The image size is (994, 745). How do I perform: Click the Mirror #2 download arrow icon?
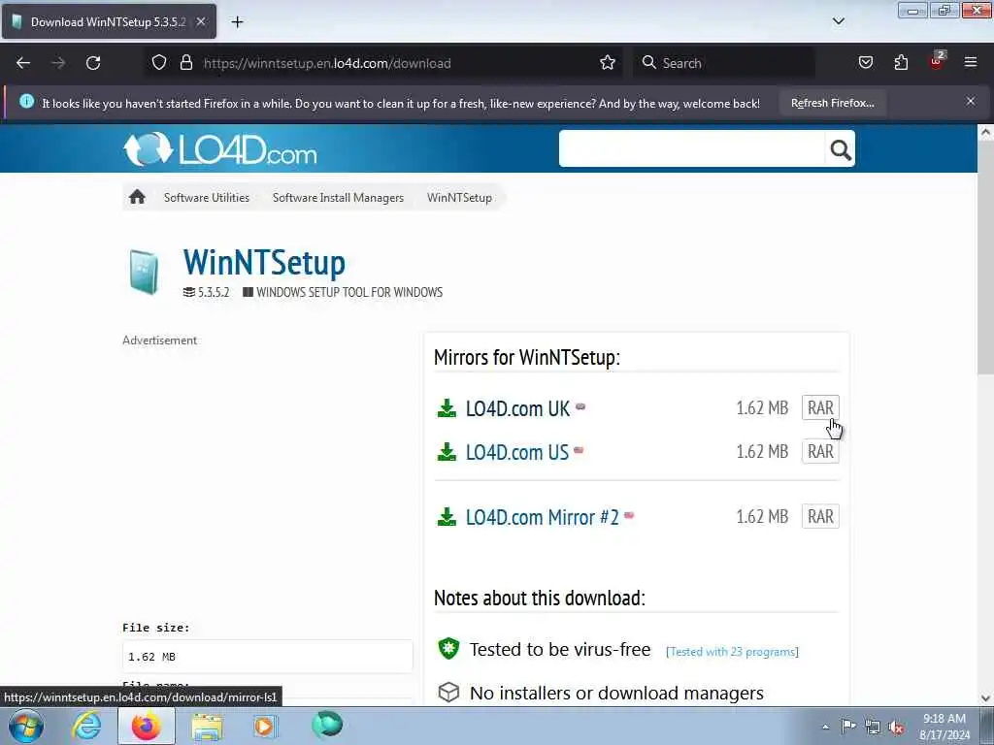coord(447,517)
